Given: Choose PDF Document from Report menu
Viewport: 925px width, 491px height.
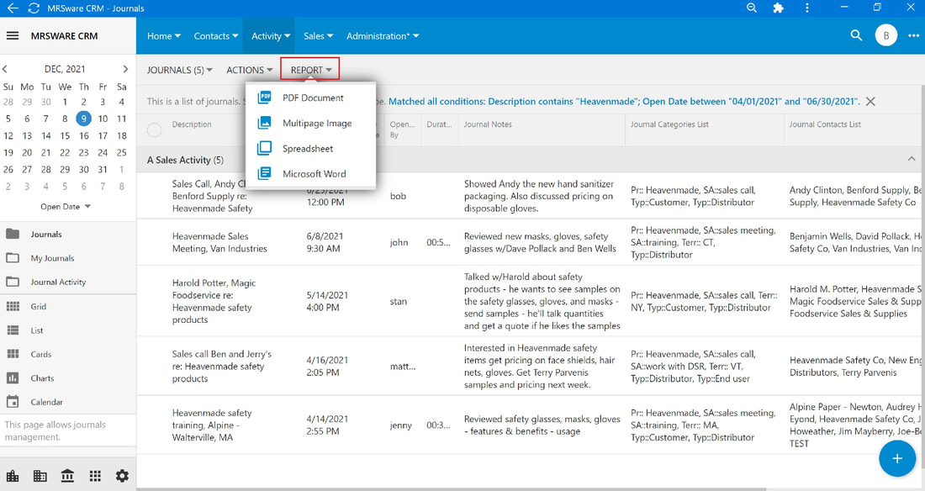Looking at the screenshot, I should coord(311,98).
